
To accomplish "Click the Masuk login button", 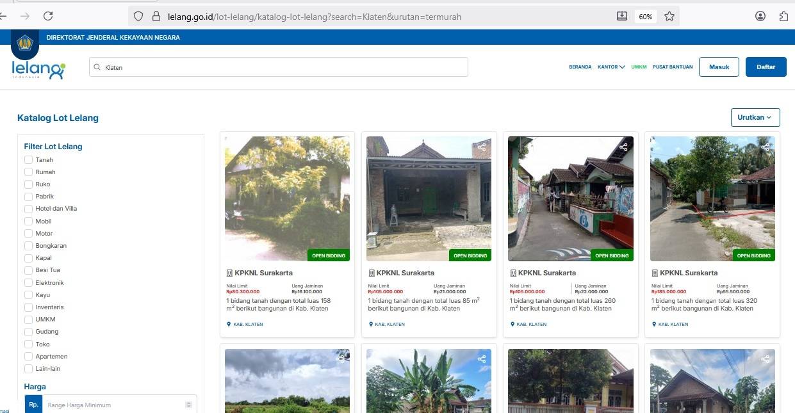I will click(x=719, y=67).
